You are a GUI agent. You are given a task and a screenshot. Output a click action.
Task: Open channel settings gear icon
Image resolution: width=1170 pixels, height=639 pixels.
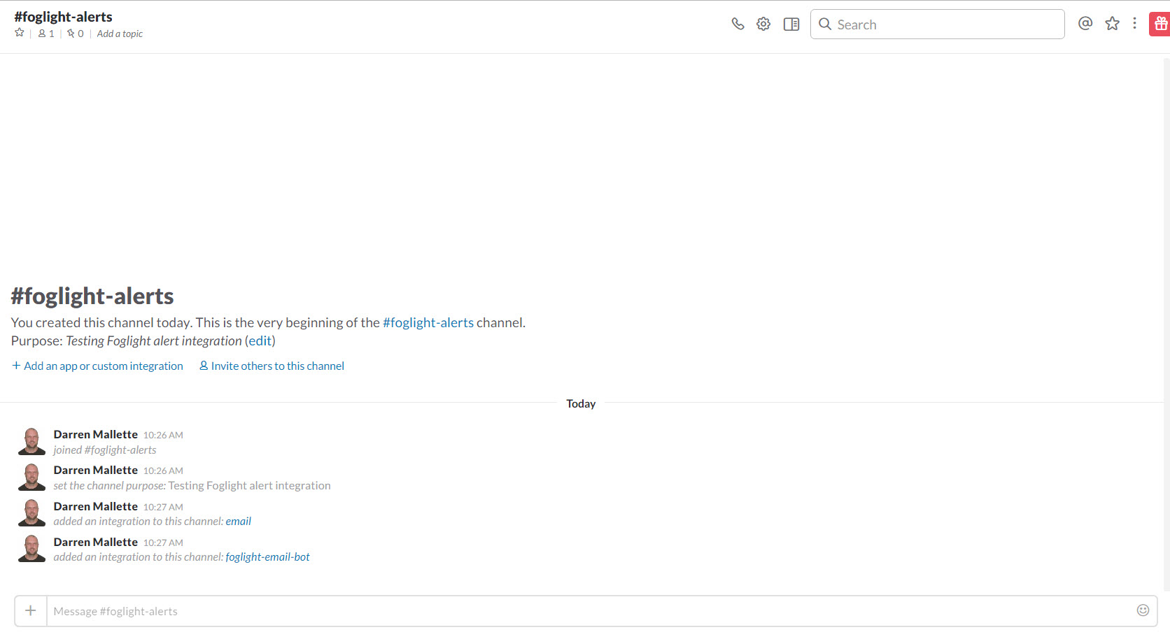coord(763,24)
